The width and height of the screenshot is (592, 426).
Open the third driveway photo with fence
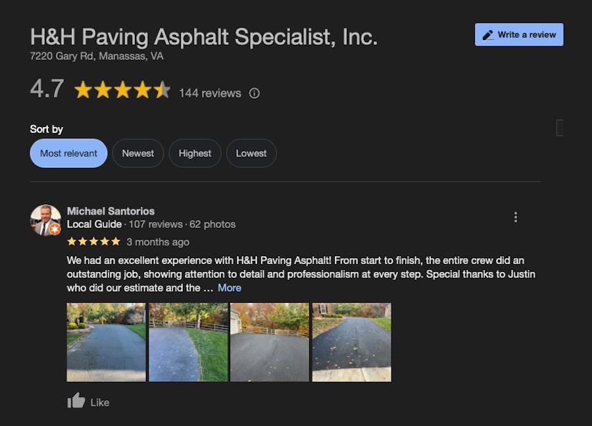click(270, 342)
